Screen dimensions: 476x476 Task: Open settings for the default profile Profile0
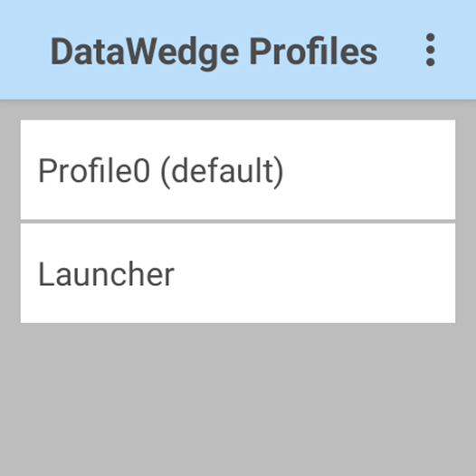click(x=238, y=169)
